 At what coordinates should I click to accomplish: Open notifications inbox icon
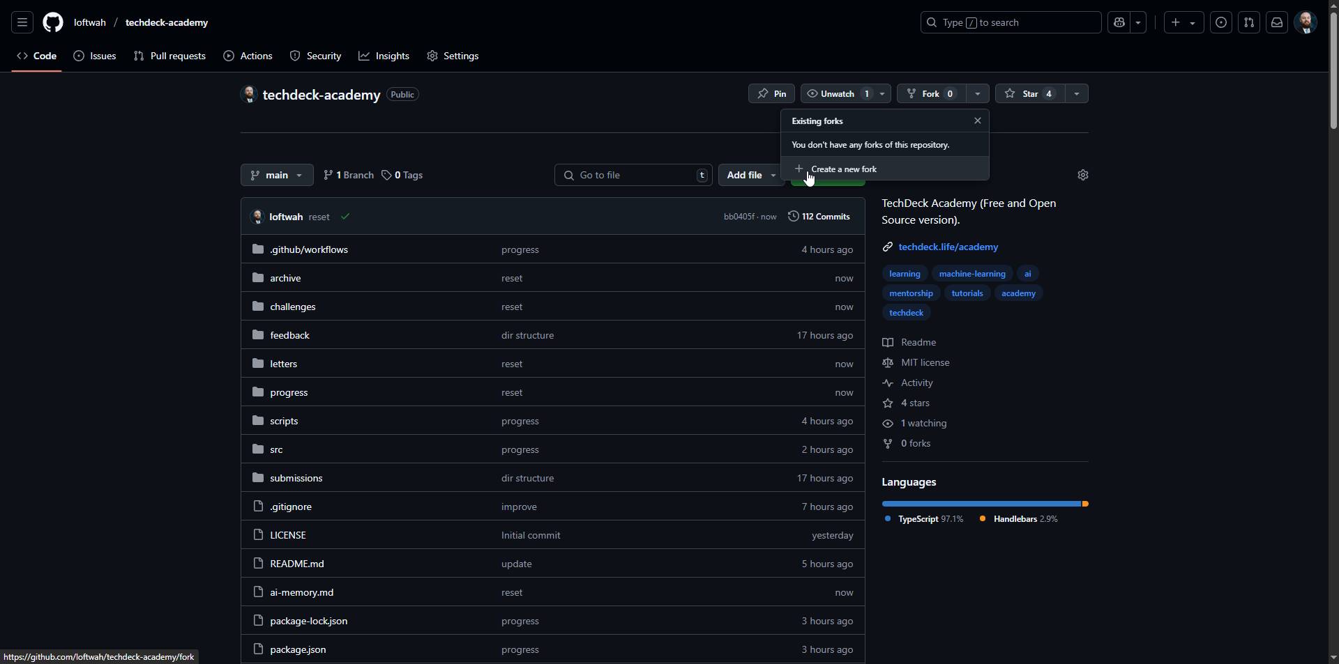[1277, 22]
